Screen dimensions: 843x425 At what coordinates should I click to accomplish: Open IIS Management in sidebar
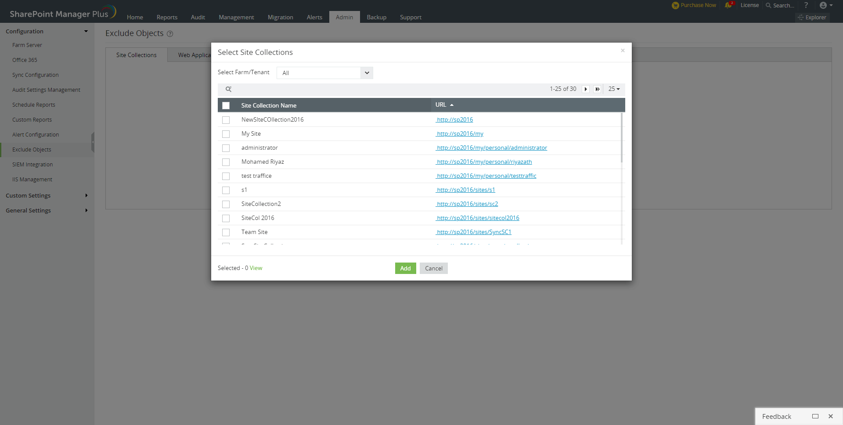pyautogui.click(x=32, y=180)
